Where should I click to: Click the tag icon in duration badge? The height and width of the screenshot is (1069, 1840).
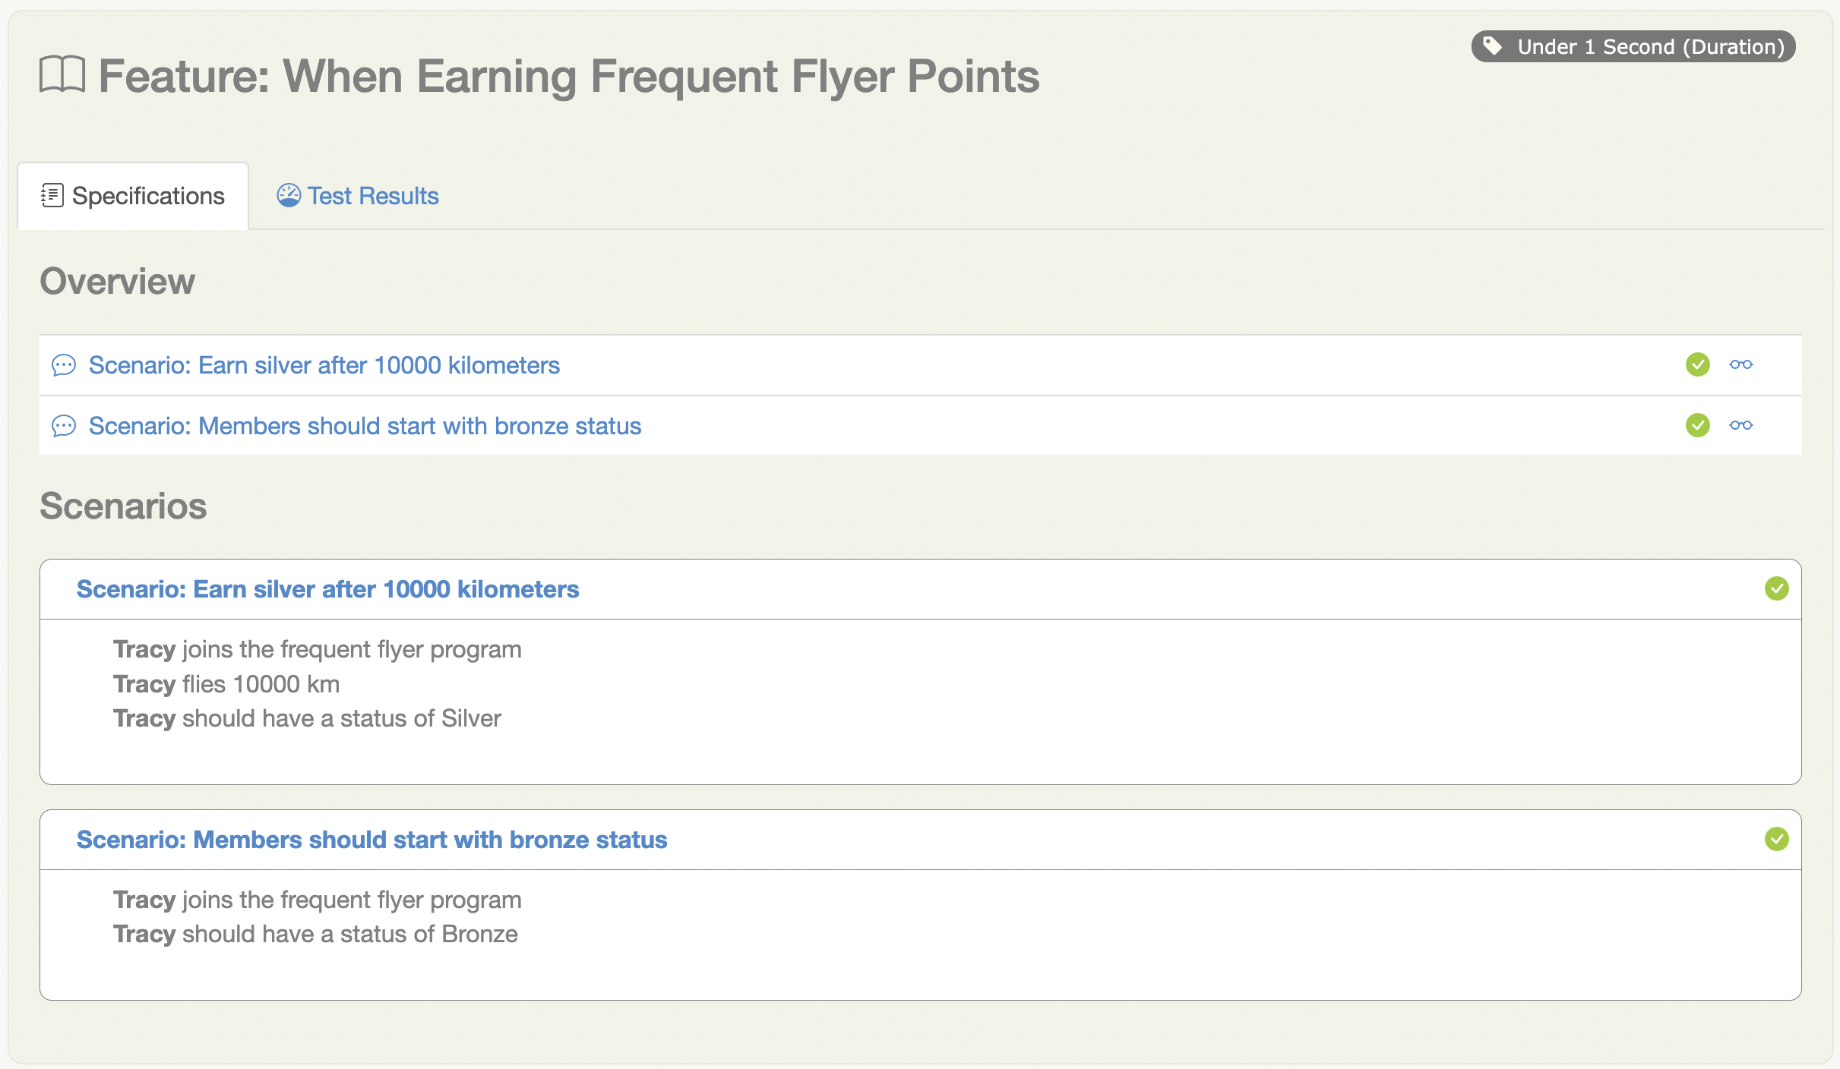pyautogui.click(x=1492, y=46)
